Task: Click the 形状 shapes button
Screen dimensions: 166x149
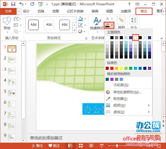Action: [x=7, y=23]
